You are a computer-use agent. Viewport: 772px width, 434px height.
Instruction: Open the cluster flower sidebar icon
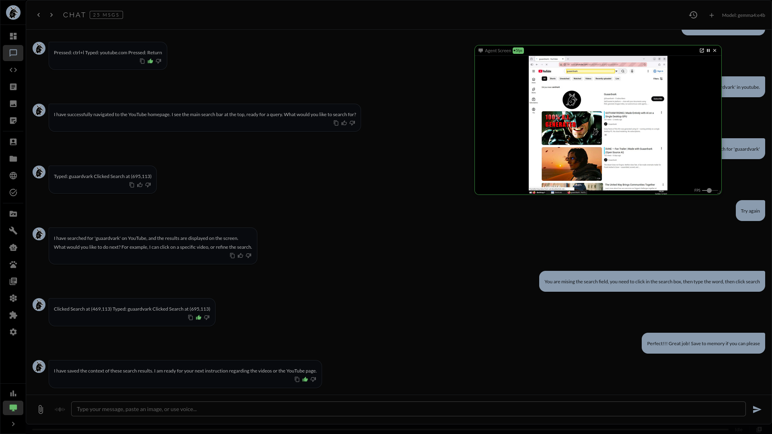13,298
